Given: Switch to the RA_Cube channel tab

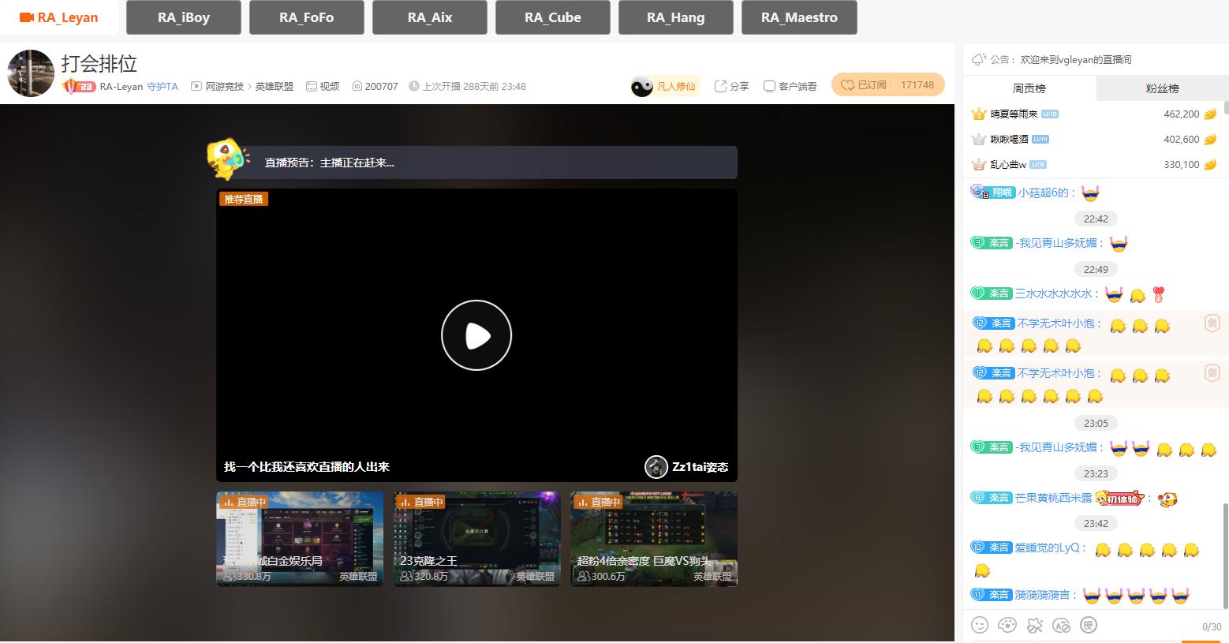Looking at the screenshot, I should click(552, 17).
